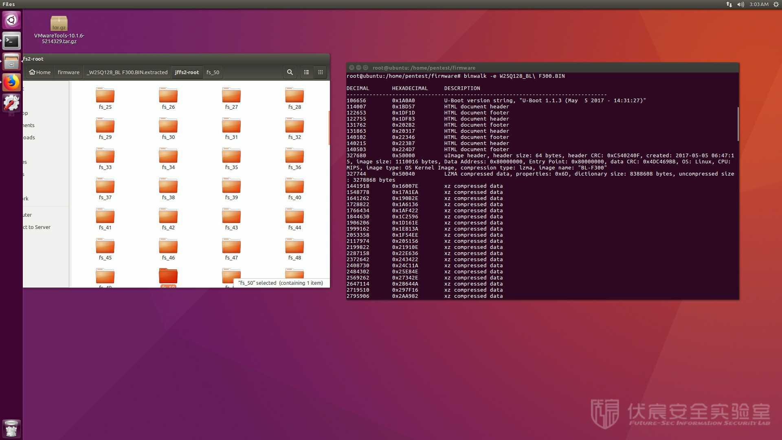This screenshot has width=782, height=440.
Task: Click the Terminal icon in dock
Action: pyautogui.click(x=12, y=42)
